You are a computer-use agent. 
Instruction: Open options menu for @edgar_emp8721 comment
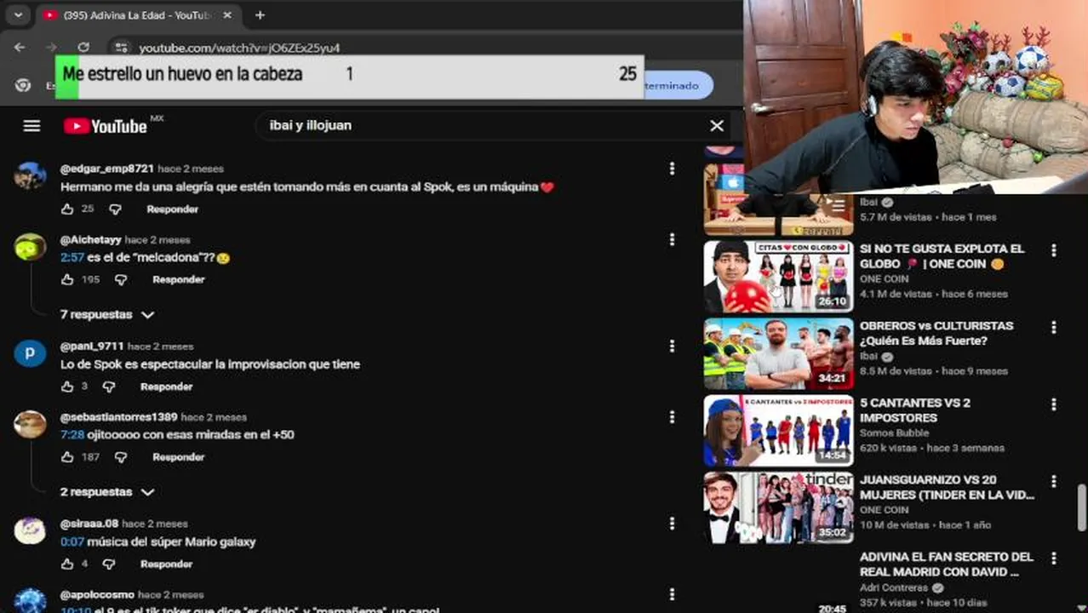[x=672, y=169]
